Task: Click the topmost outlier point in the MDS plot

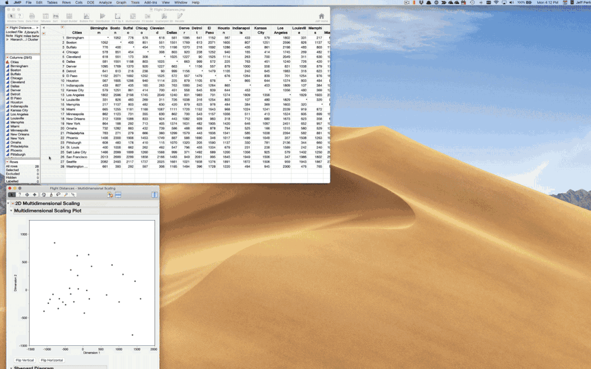Action: pos(54,243)
